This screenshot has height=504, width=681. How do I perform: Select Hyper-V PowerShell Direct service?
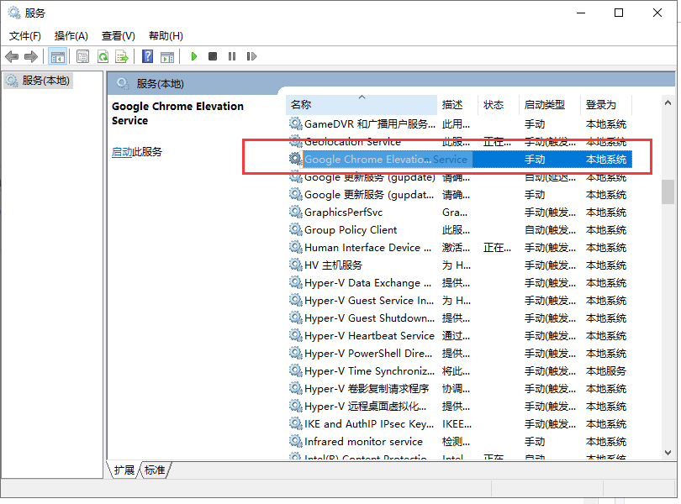coord(460,354)
